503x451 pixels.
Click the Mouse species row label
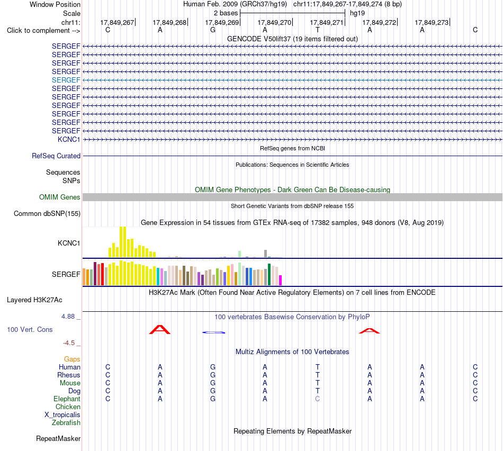click(70, 383)
